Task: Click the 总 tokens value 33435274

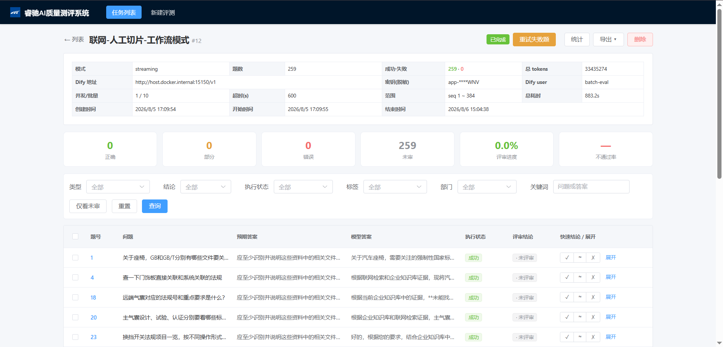Action: (596, 69)
